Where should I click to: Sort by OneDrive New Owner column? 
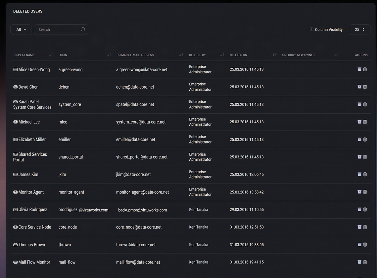tap(337, 55)
